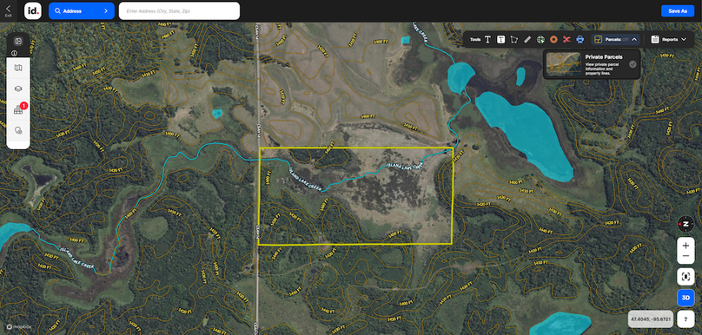Select the boxed text label tool

[501, 39]
